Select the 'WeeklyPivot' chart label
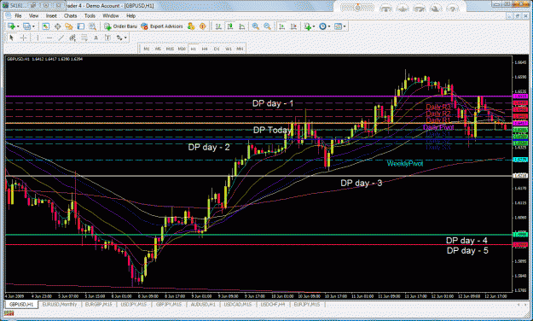This screenshot has height=321, width=533. coord(405,164)
